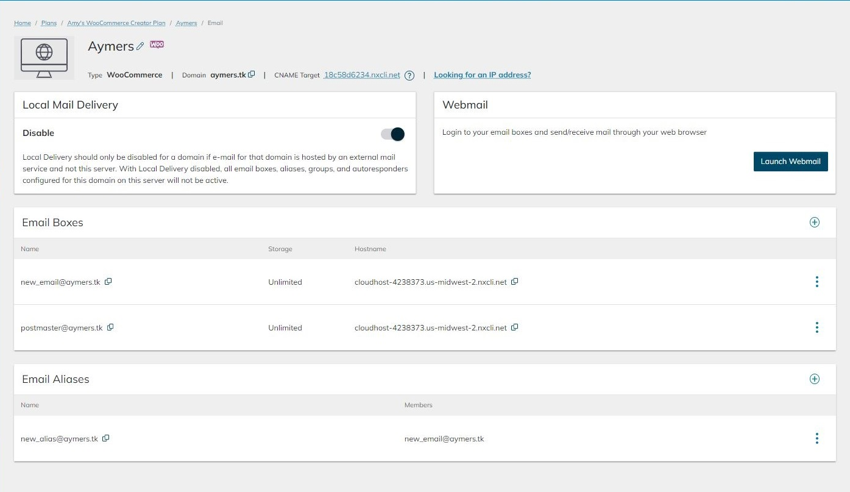Screen dimensions: 850x492
Task: Open the options menu for new_email@aymers.tk
Action: click(816, 282)
